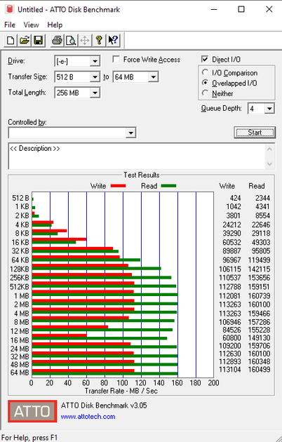Click the Start benchmark button
282x442 pixels.
click(x=255, y=133)
